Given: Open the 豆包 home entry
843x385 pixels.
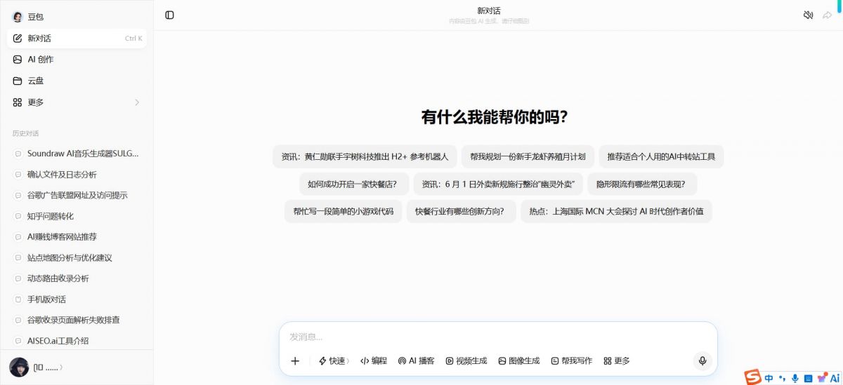Looking at the screenshot, I should (x=77, y=17).
